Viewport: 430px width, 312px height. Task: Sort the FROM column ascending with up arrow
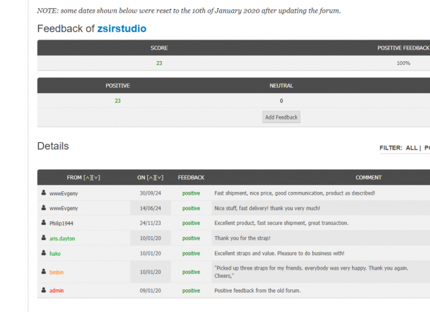tap(87, 178)
